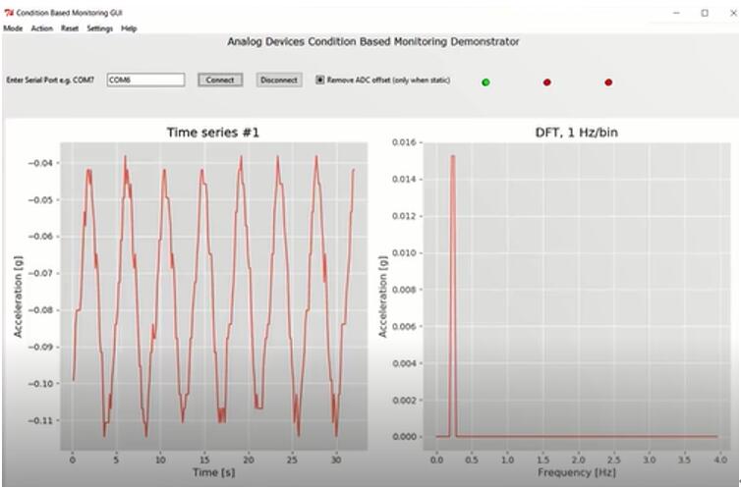Open the Help menu
This screenshot has height=488, width=741.
pos(129,28)
